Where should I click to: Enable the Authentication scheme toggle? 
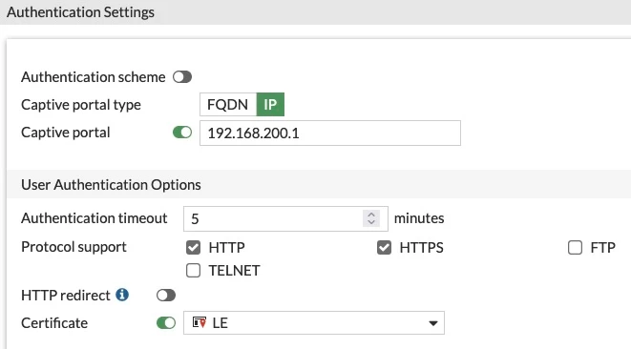click(182, 77)
